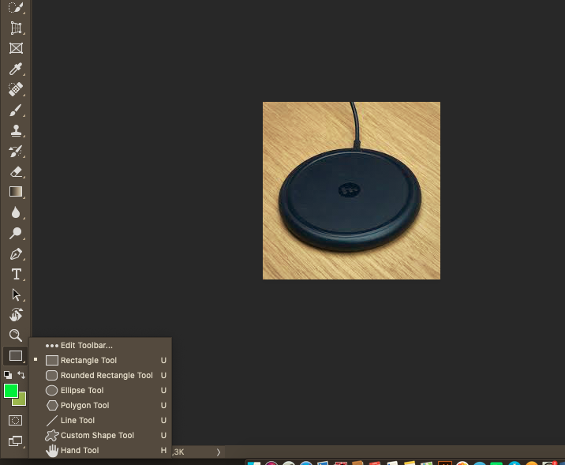The width and height of the screenshot is (565, 465).
Task: Choose Line Tool from the flyout
Action: [x=100, y=420]
